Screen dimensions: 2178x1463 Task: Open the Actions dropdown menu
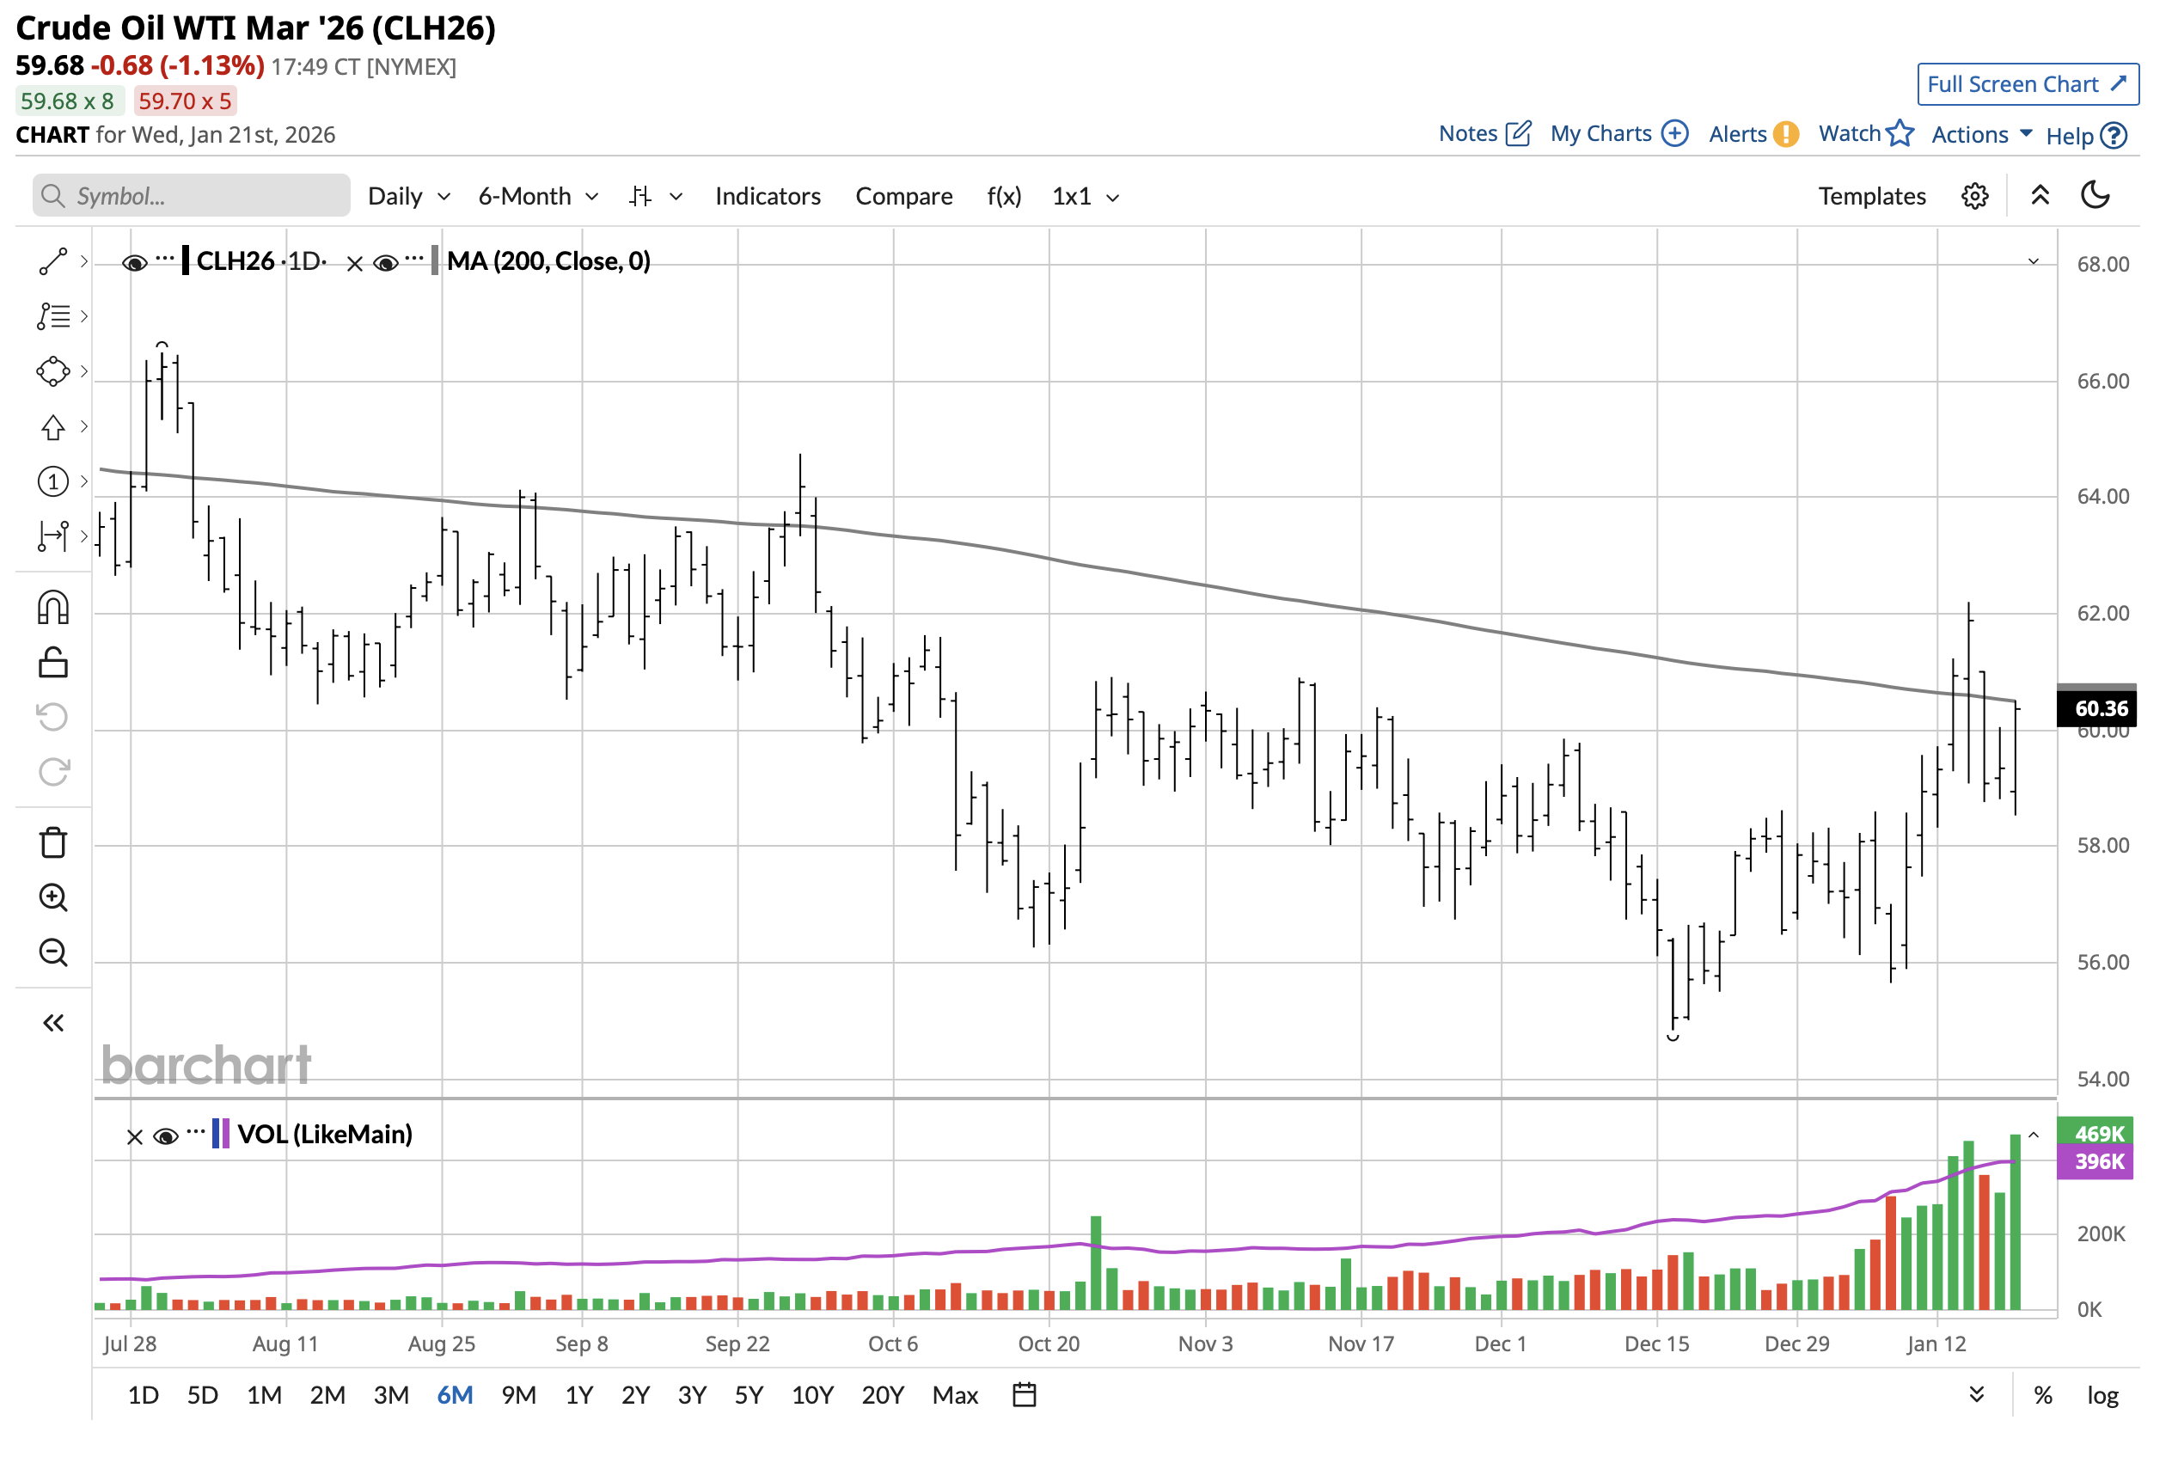pyautogui.click(x=1980, y=134)
